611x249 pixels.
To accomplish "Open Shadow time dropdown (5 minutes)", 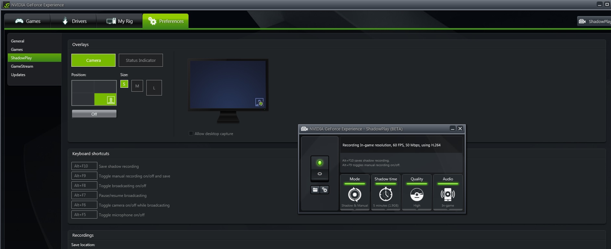I will click(x=386, y=193).
